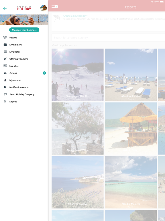This screenshot has width=165, height=221.
Task: Click the Live chat bubble icon
Action: 5,66
